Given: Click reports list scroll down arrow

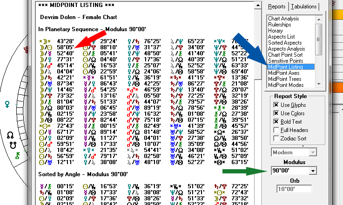Looking at the screenshot, I should [x=319, y=84].
